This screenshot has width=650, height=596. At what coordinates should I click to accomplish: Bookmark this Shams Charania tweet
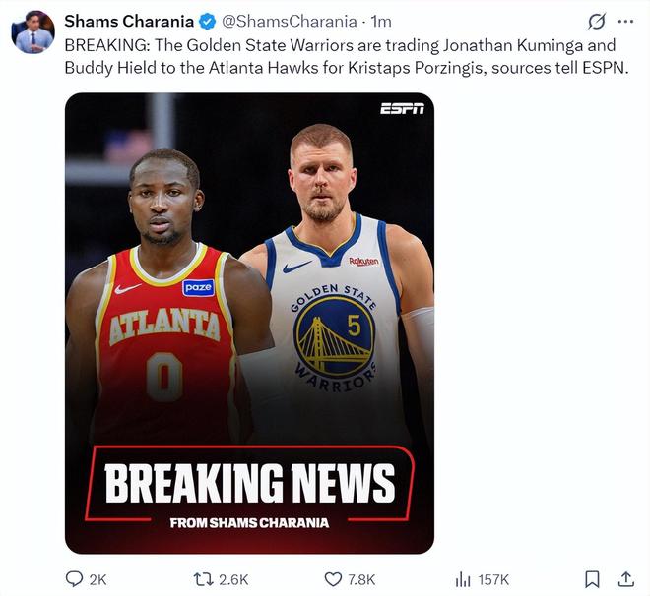click(592, 579)
